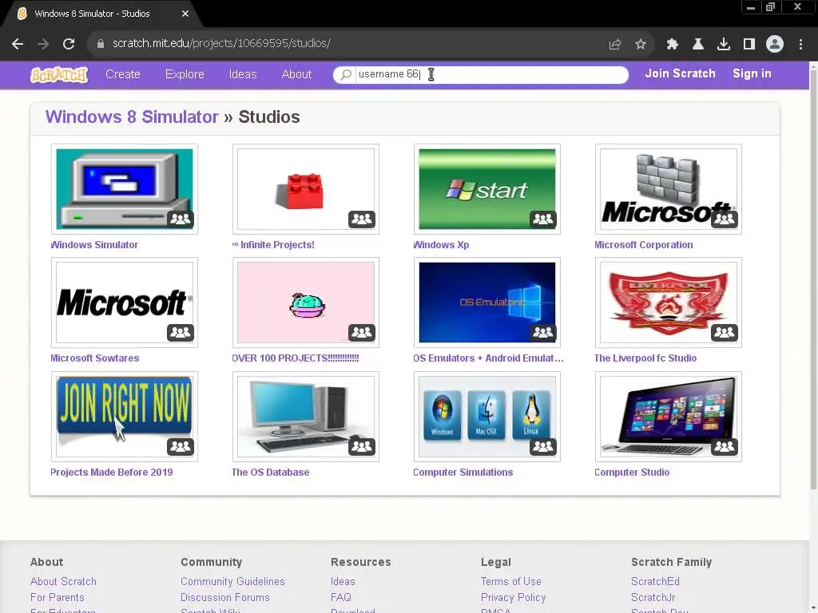Viewport: 818px width, 613px height.
Task: Click Join Scratch
Action: pos(681,73)
